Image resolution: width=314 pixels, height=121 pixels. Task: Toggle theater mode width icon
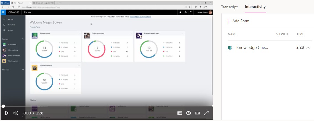(x=197, y=113)
